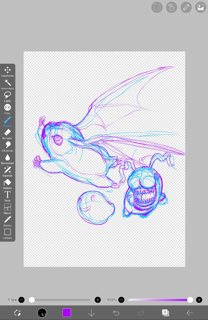Viewport: 208px width, 320px height.
Task: Click the 100% opacity value
Action: click(112, 300)
